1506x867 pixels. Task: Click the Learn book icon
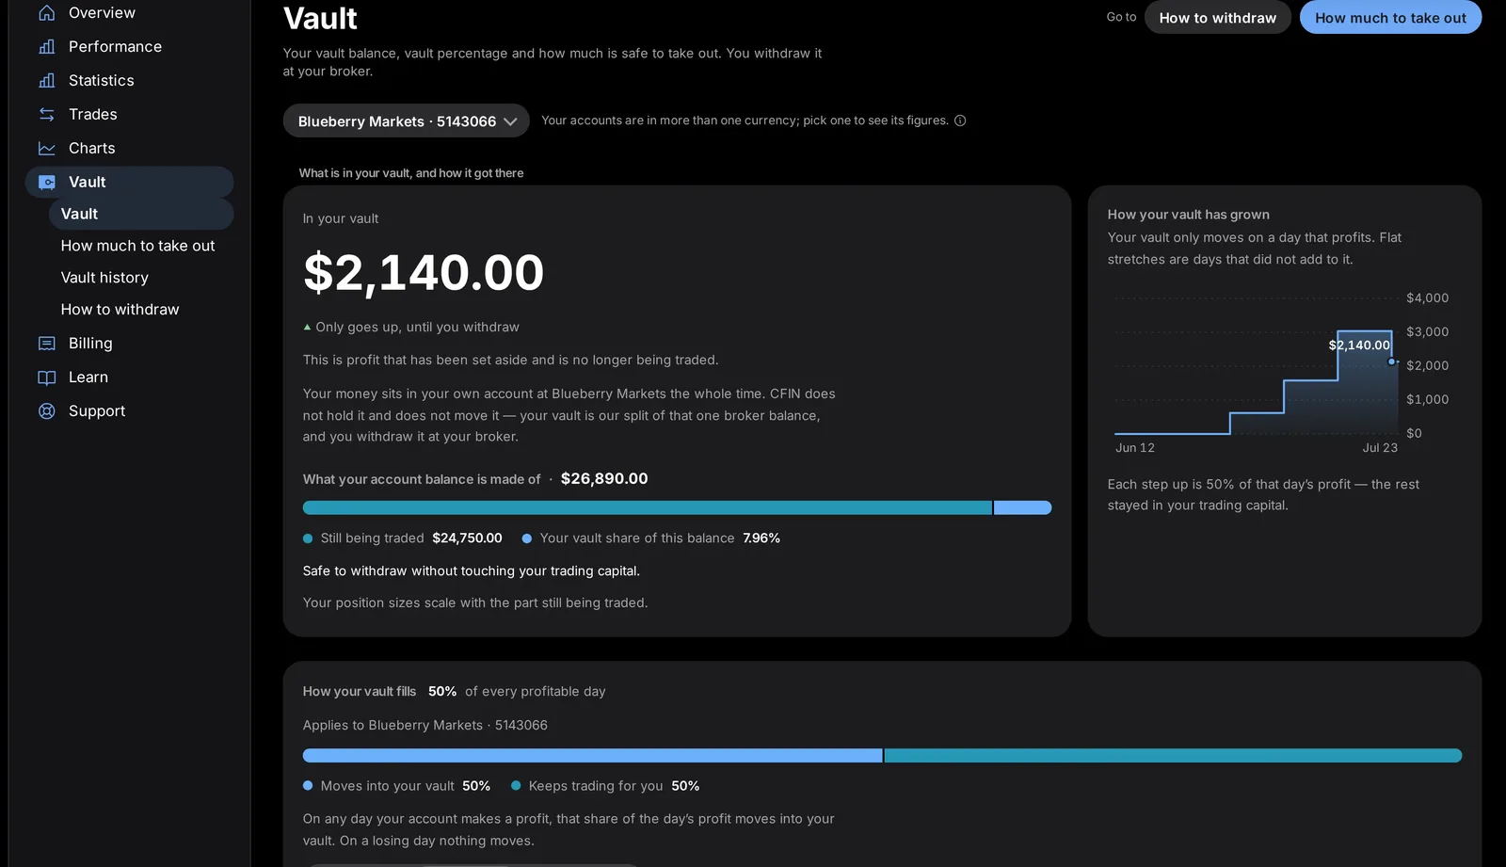coord(46,377)
